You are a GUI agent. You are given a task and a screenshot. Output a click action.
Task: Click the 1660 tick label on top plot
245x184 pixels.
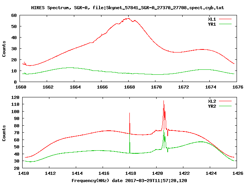pyautogui.click(x=21, y=87)
